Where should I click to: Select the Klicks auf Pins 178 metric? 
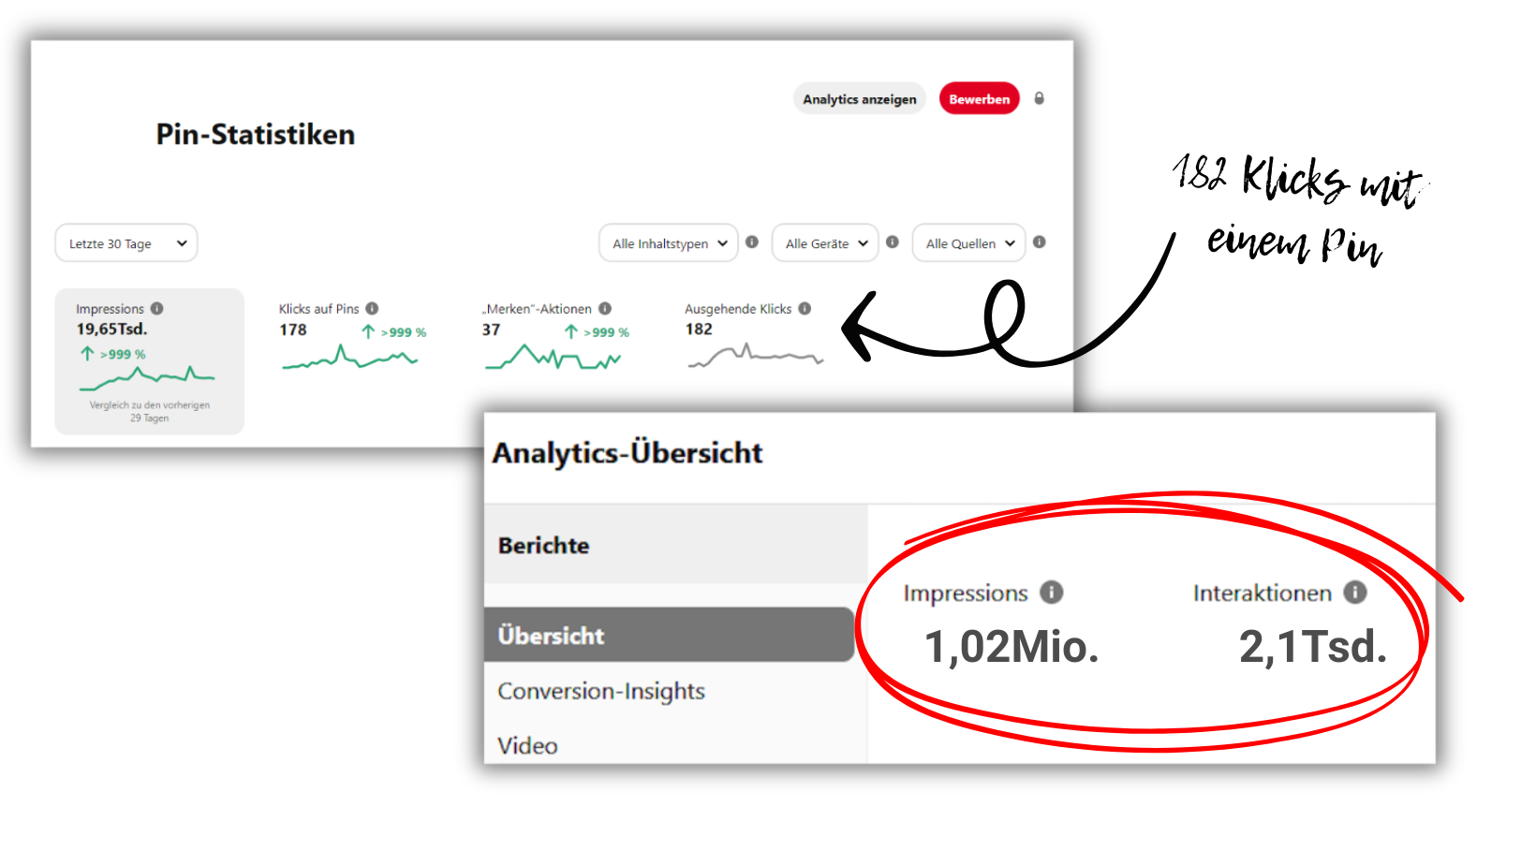click(354, 335)
